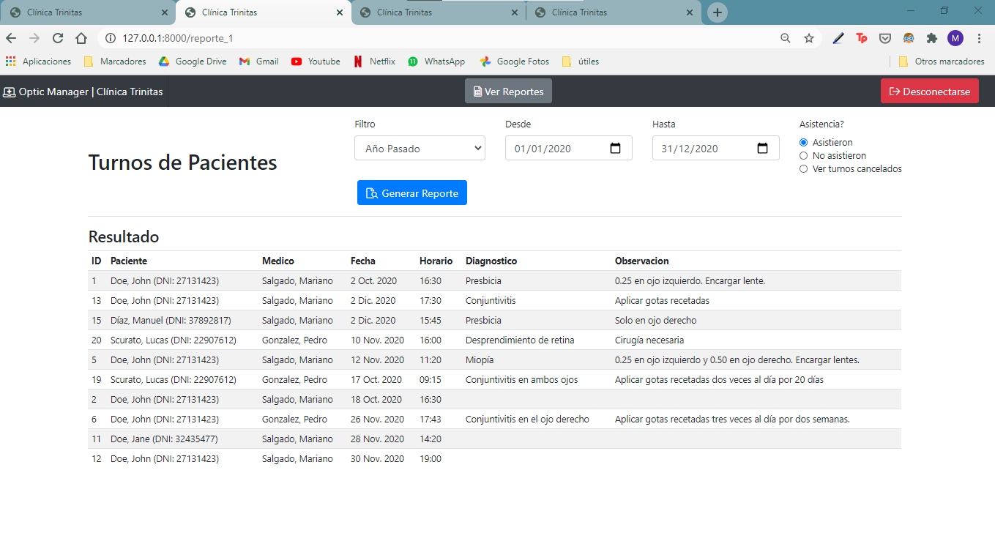Open Otros marcadores folder
The image size is (995, 533).
[942, 61]
